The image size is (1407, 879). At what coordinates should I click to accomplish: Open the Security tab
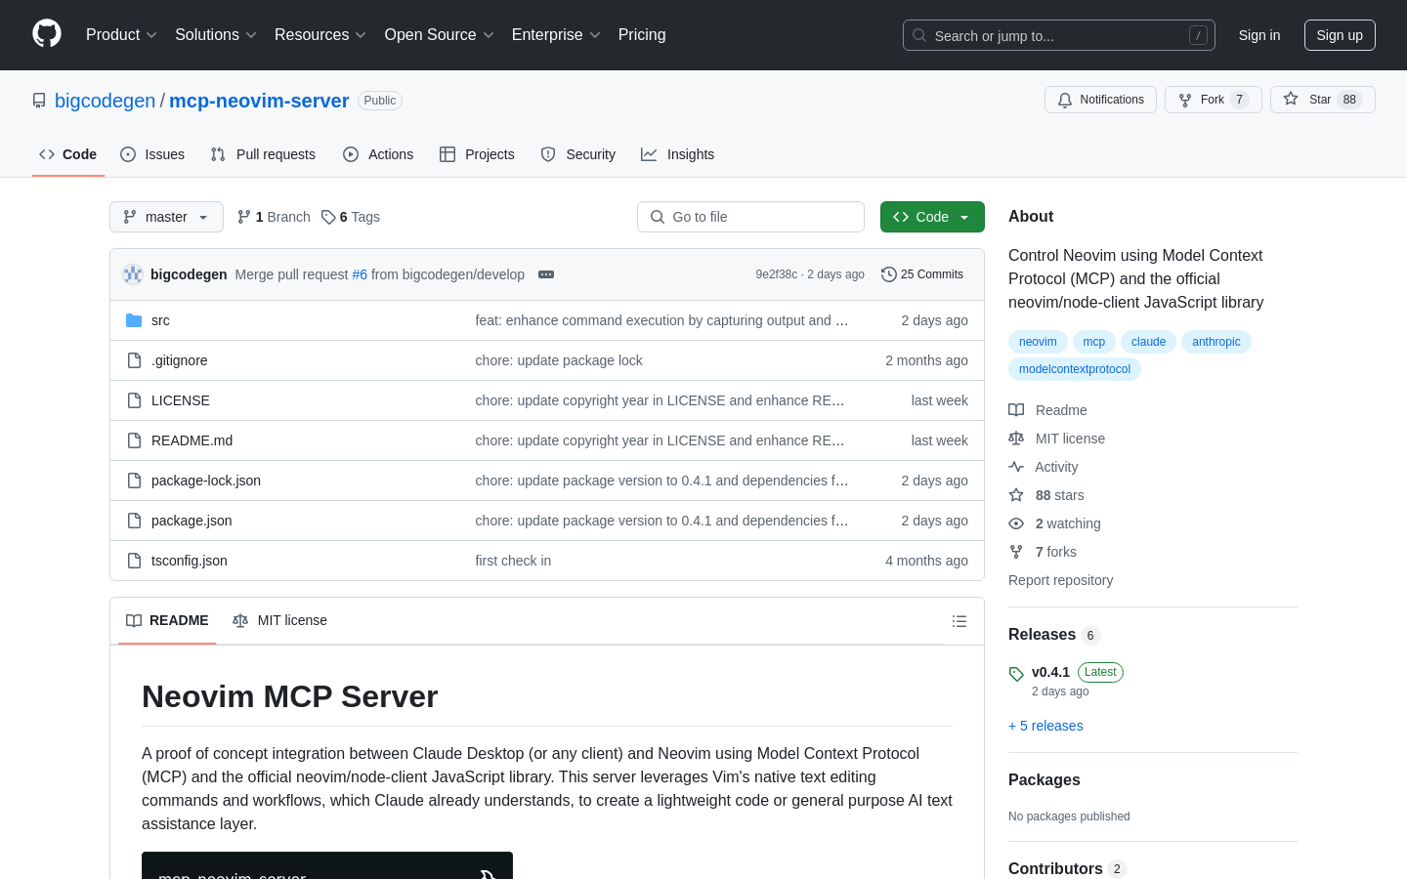[x=578, y=154]
